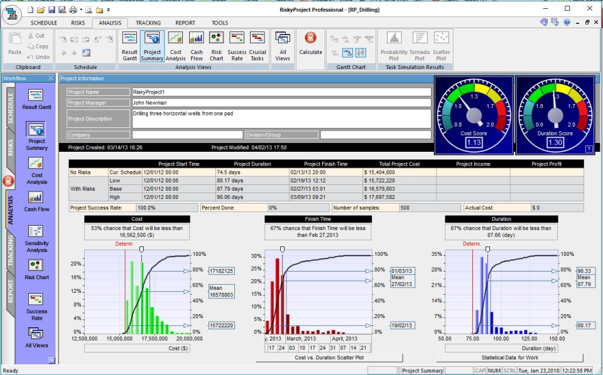Run the Calculate simulation
Image resolution: width=603 pixels, height=375 pixels.
[310, 45]
